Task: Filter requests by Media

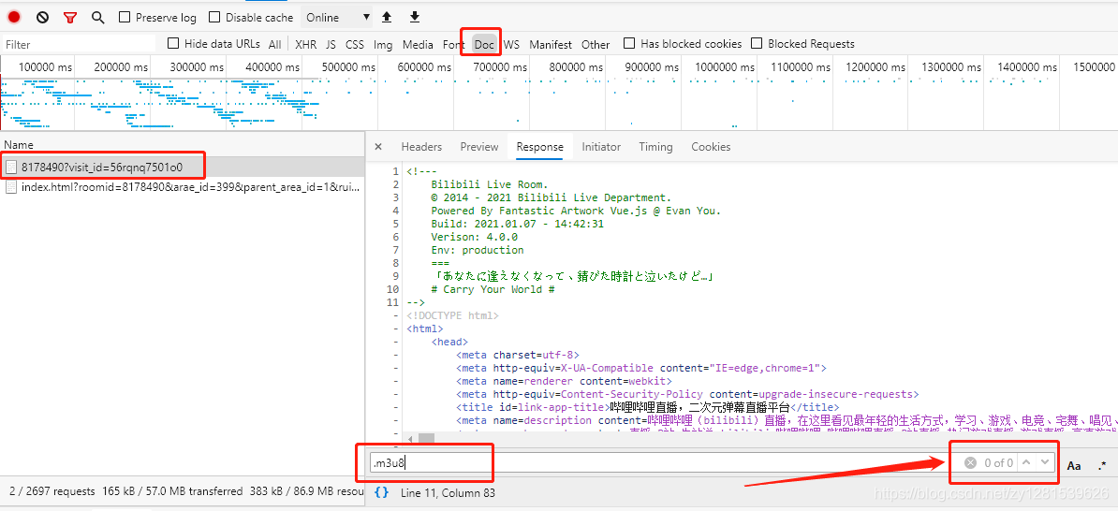Action: tap(418, 44)
